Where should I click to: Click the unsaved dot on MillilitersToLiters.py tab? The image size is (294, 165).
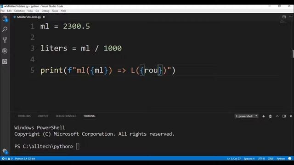44,17
